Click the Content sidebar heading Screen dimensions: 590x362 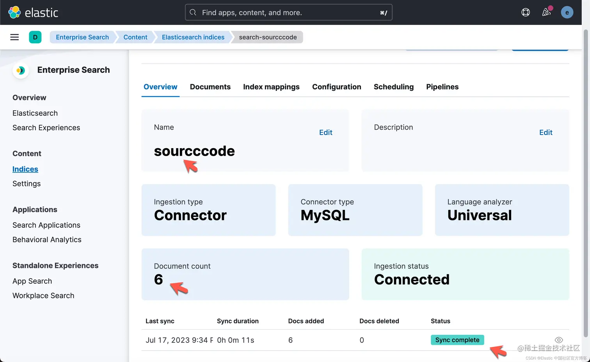[x=27, y=153]
